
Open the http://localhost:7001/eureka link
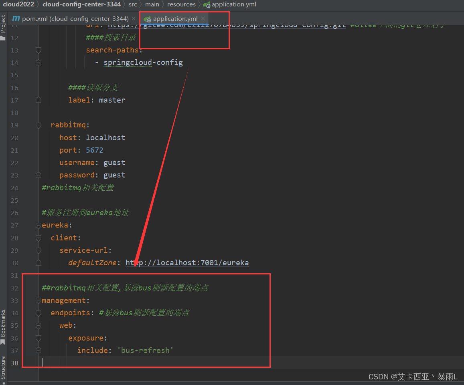pos(187,262)
